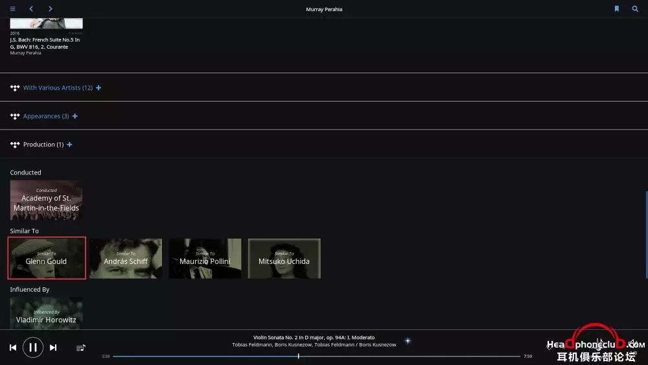Image resolution: width=648 pixels, height=365 pixels.
Task: Open Appearances (3) link
Action: tap(46, 116)
